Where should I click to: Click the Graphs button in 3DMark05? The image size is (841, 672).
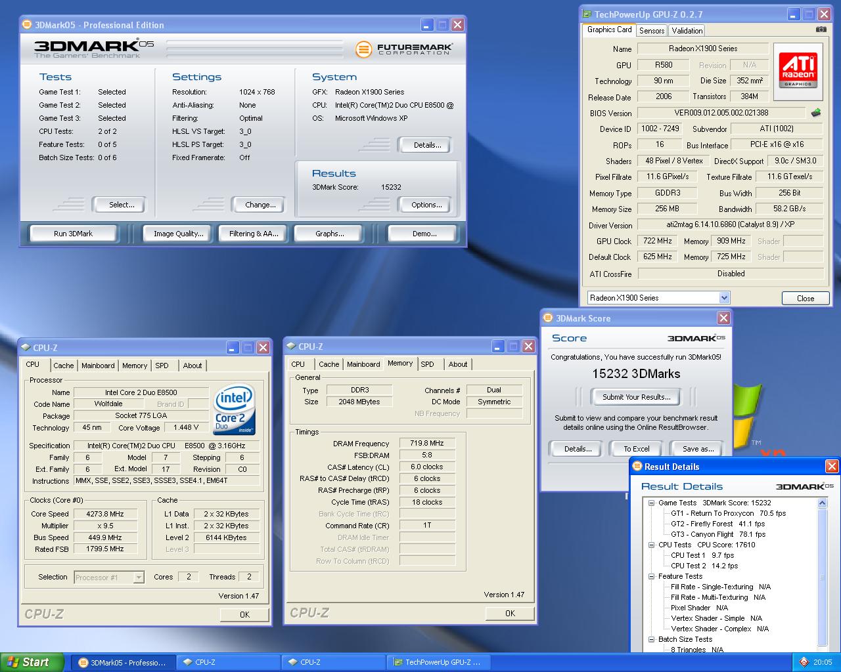click(330, 234)
